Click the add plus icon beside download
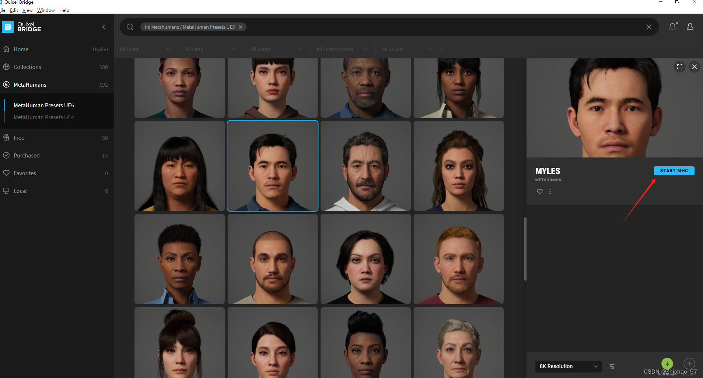Screen dimensions: 703x378 (689, 364)
